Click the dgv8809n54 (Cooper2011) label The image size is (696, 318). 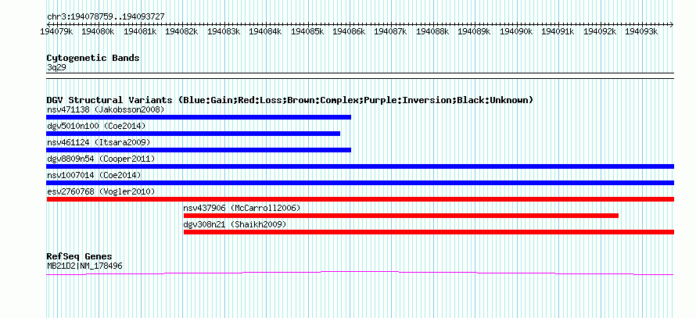(101, 159)
